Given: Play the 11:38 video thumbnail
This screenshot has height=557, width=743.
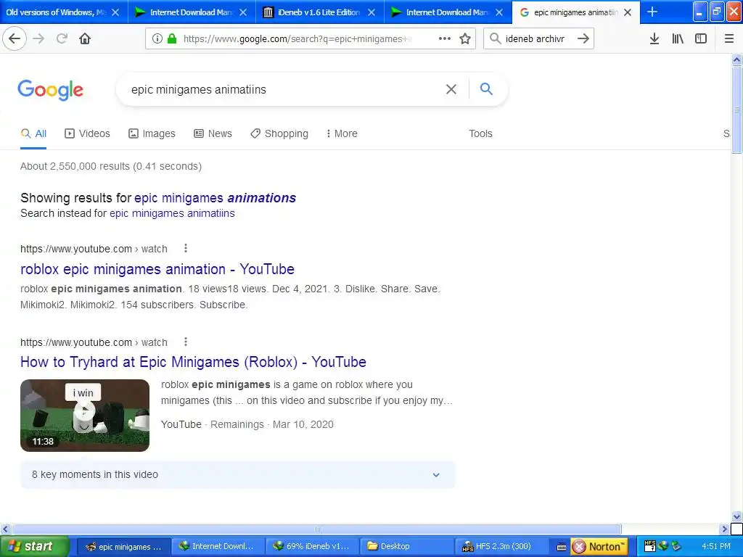Looking at the screenshot, I should (85, 416).
